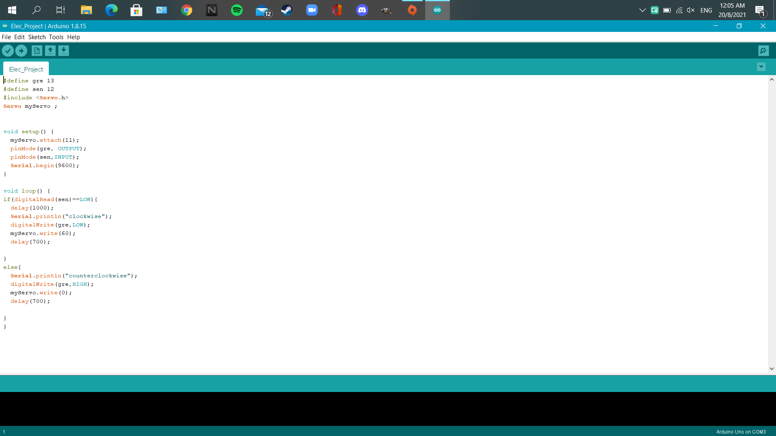Open the Edit menu

point(19,37)
